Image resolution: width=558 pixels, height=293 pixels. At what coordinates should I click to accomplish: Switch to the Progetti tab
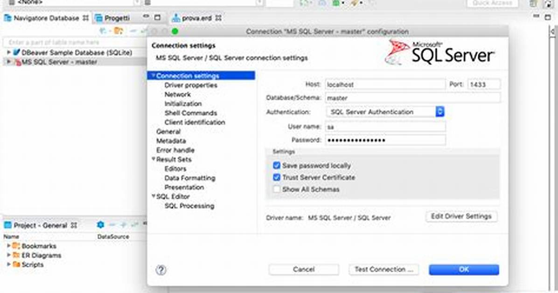113,18
